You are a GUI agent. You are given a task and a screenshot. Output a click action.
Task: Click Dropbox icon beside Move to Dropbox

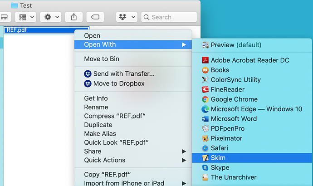point(88,83)
